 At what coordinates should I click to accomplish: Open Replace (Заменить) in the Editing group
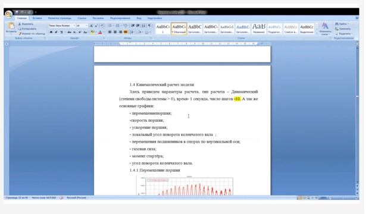[x=343, y=29]
